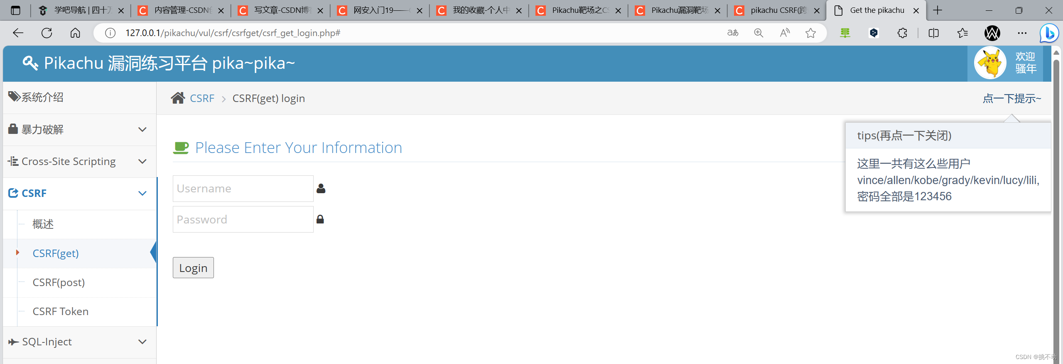
Task: Switch to the Pikachu靶场之CSRF tab
Action: click(578, 10)
